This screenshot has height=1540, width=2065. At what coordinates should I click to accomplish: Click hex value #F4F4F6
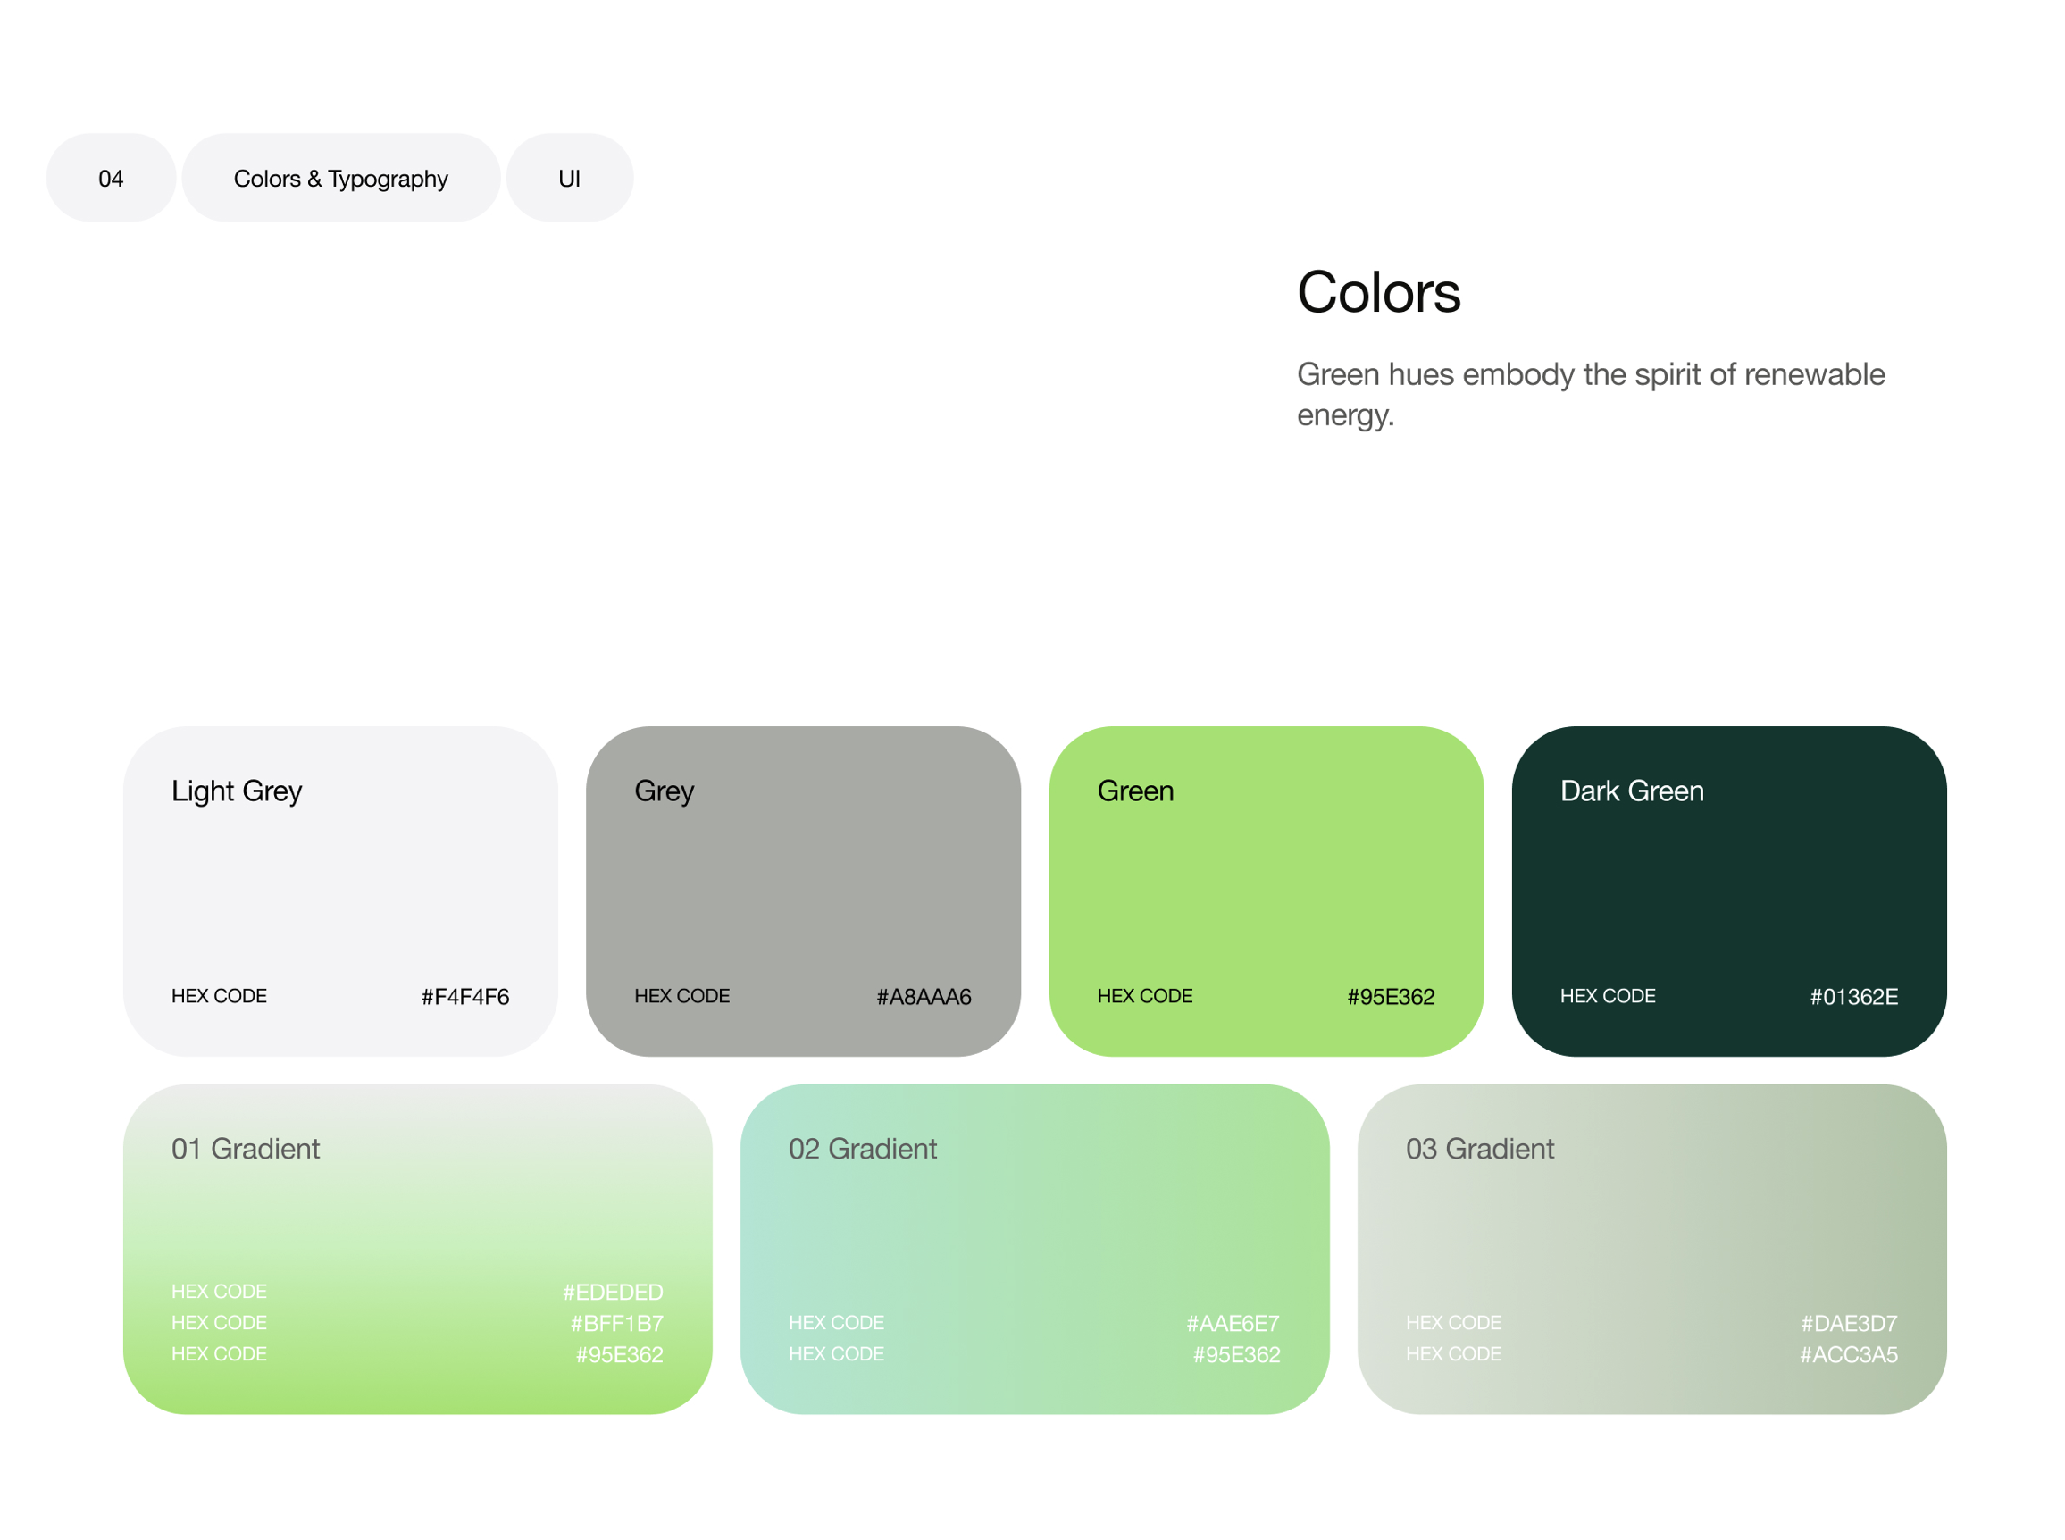(x=465, y=997)
